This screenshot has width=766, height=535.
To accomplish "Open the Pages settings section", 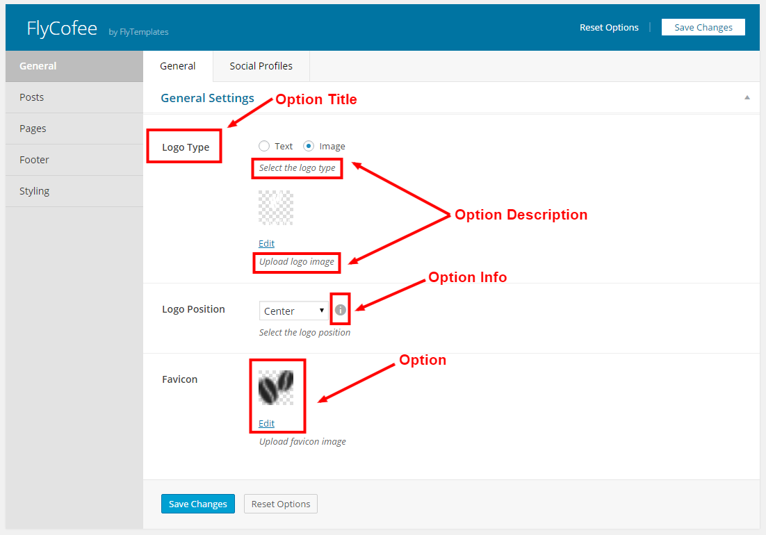I will coord(33,129).
